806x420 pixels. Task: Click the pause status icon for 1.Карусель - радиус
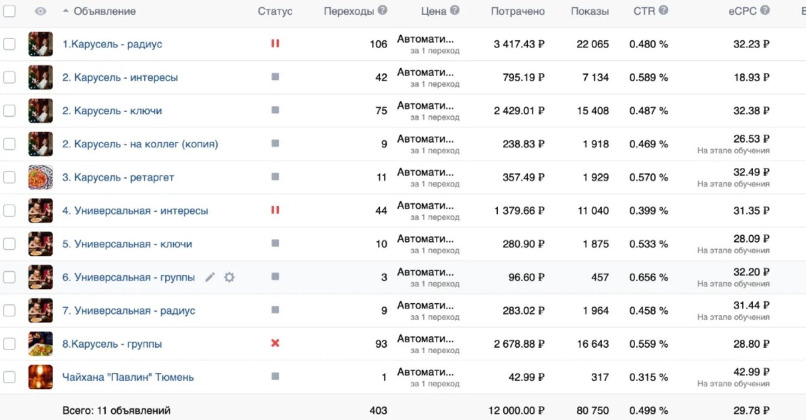[x=275, y=43]
